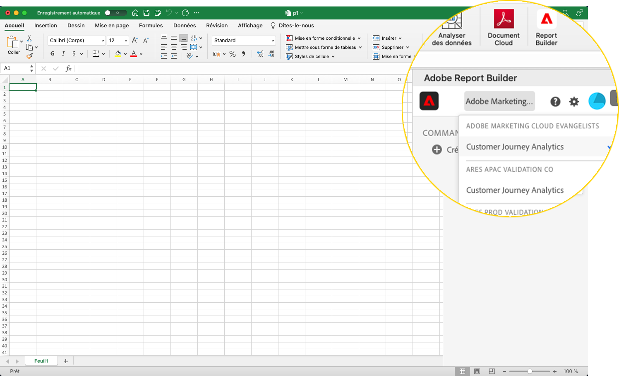619x376 pixels.
Task: Open the Home icon in title bar
Action: tap(135, 13)
